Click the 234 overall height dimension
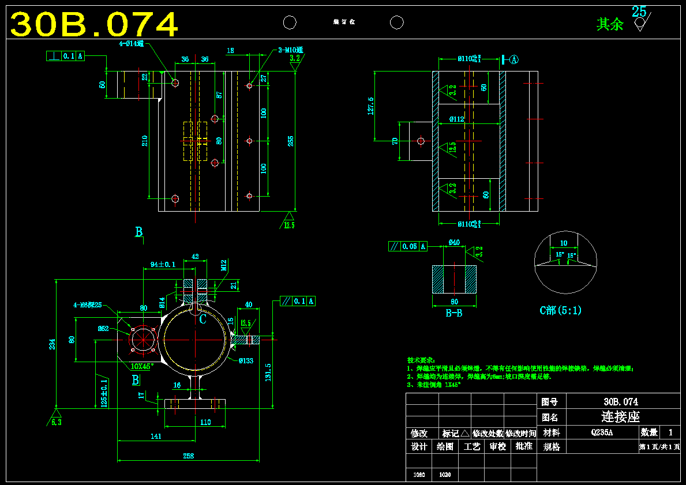 [x=52, y=344]
